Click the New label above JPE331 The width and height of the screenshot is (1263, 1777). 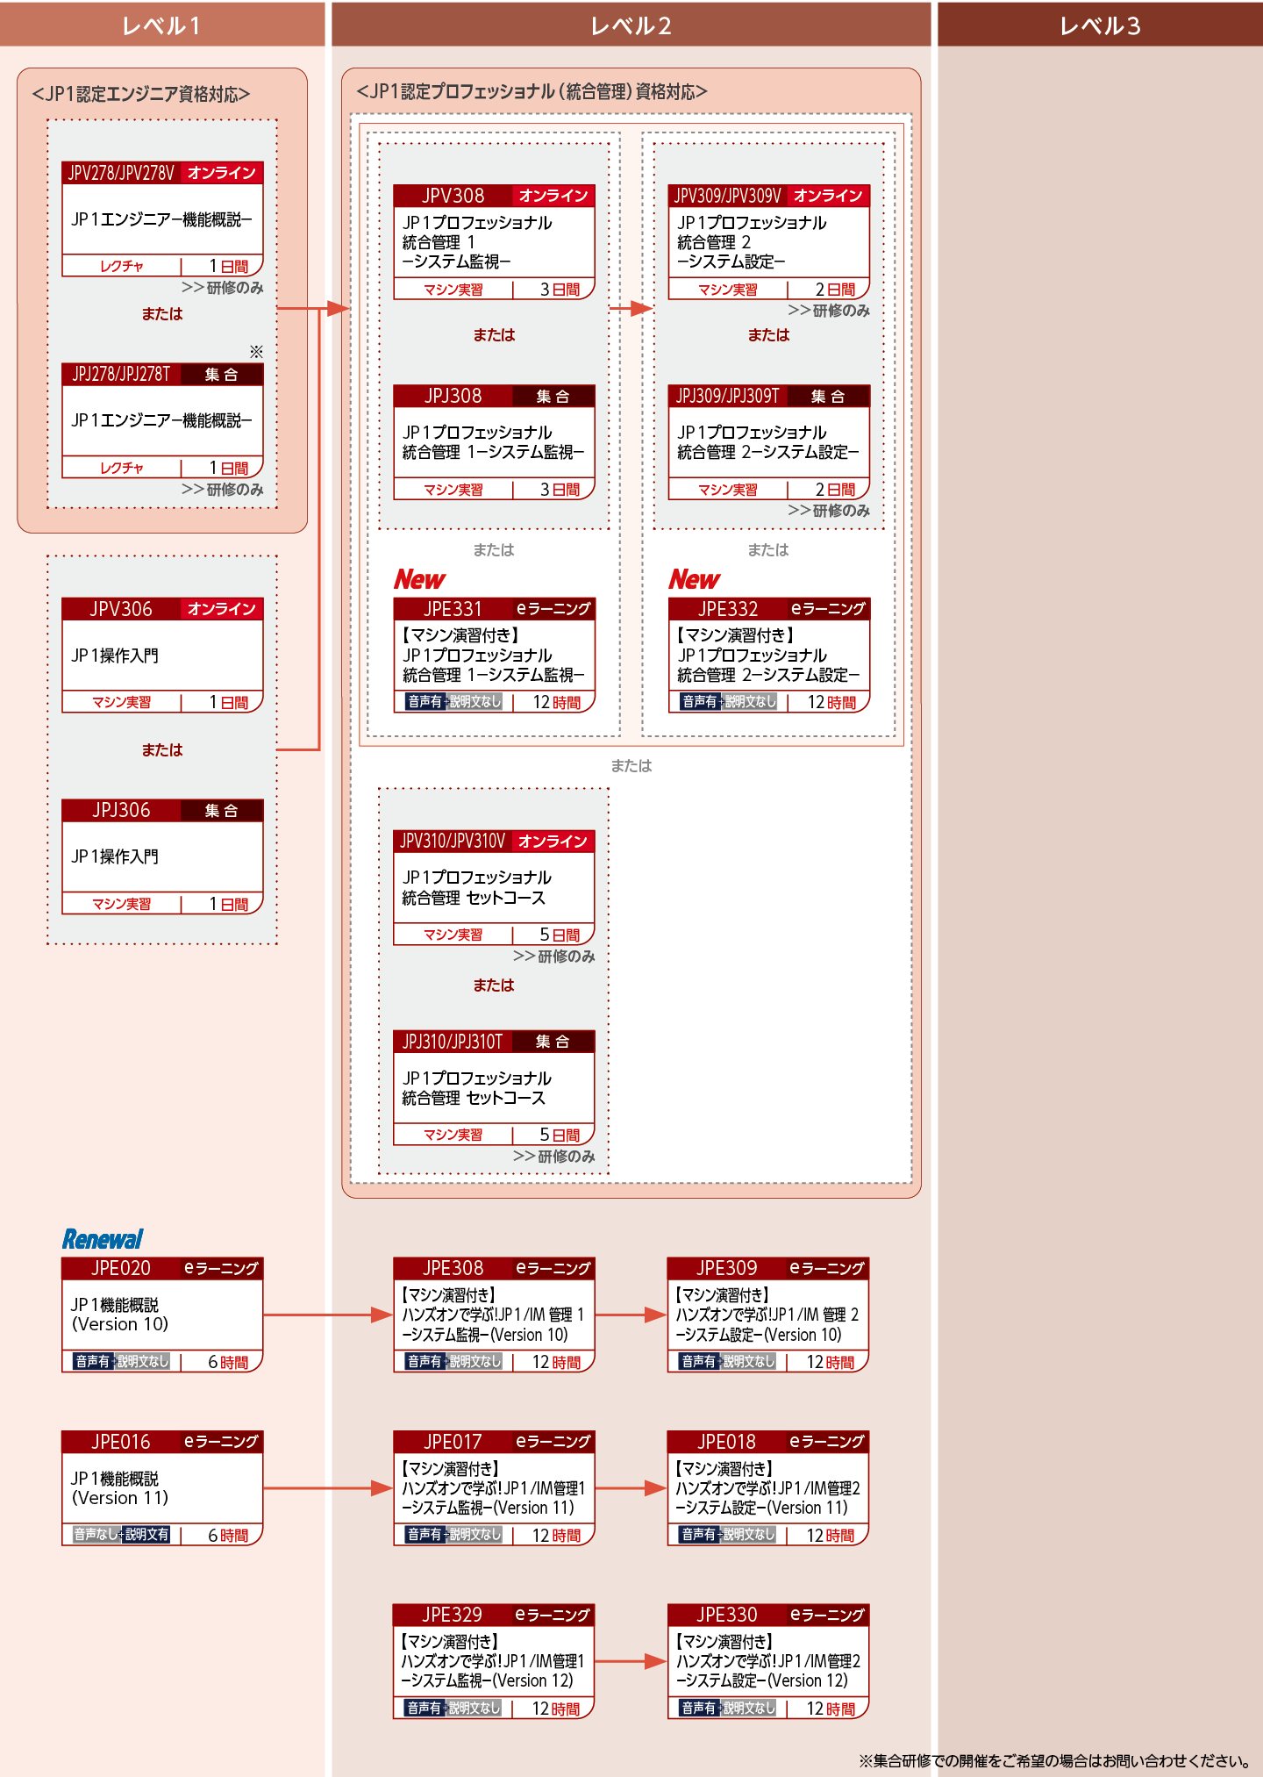(420, 579)
